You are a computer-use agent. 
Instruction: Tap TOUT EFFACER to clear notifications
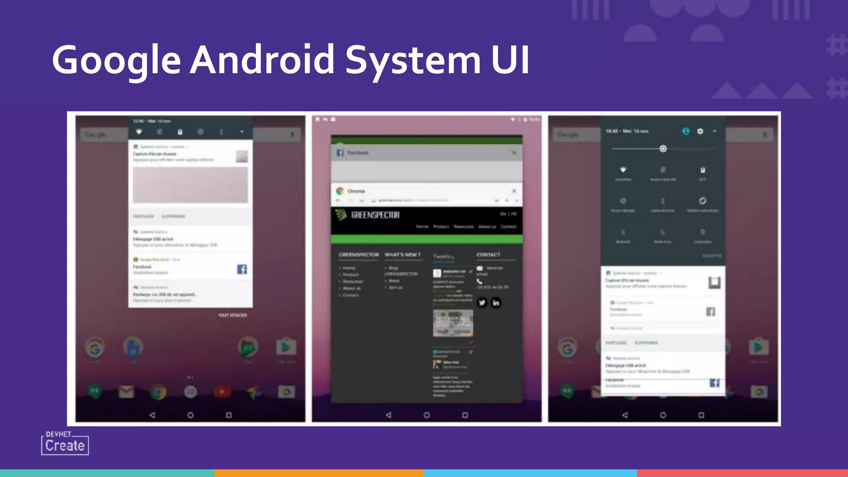(232, 315)
